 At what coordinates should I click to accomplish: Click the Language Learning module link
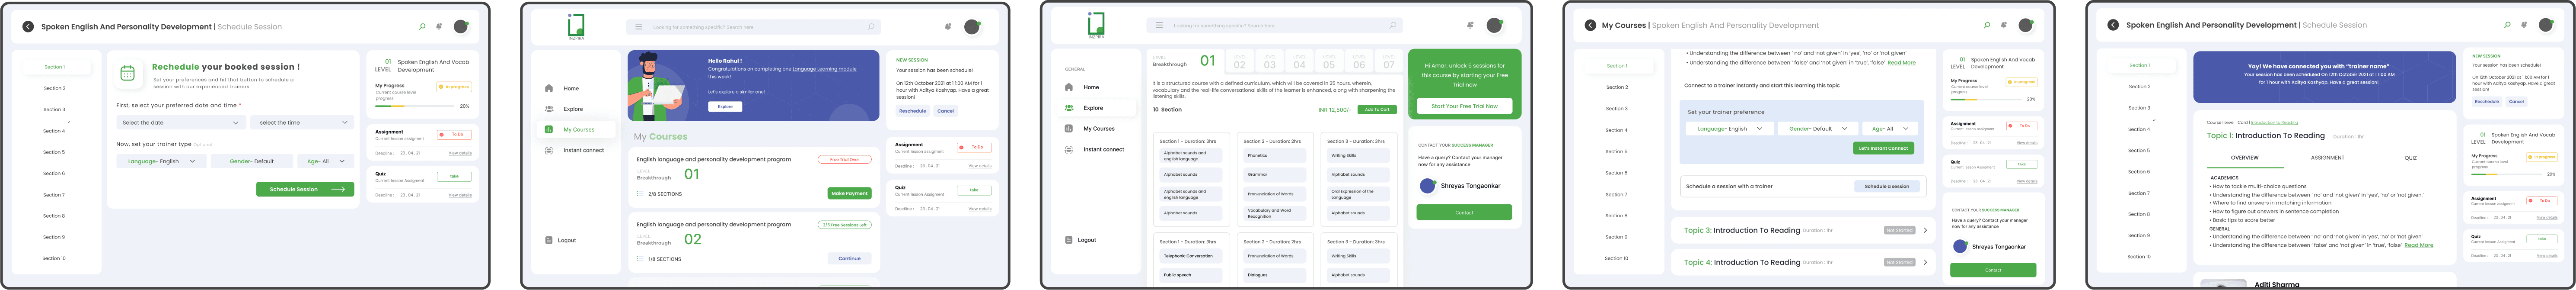click(824, 69)
